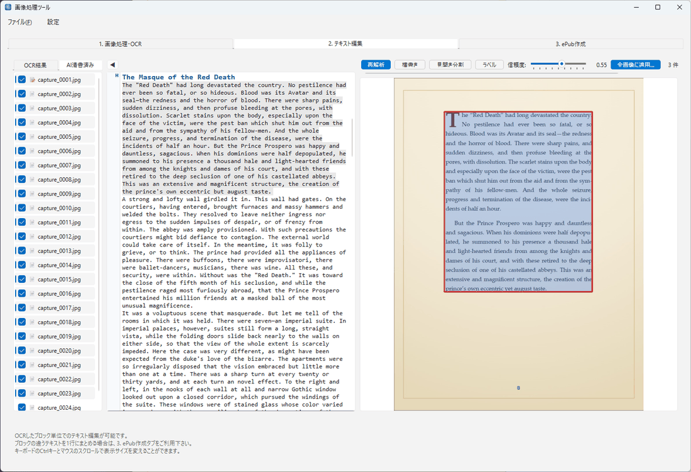Viewport: 691px width, 472px height.
Task: Click the file icon next to capture_0011.jpg
Action: coord(32,222)
